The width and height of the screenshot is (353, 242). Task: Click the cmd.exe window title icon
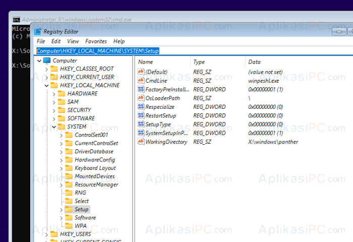point(17,20)
